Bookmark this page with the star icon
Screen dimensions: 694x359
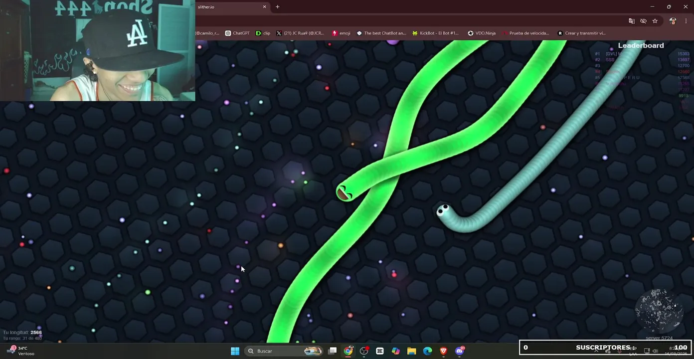(x=655, y=21)
